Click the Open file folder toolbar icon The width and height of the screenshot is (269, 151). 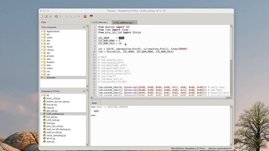click(46, 16)
